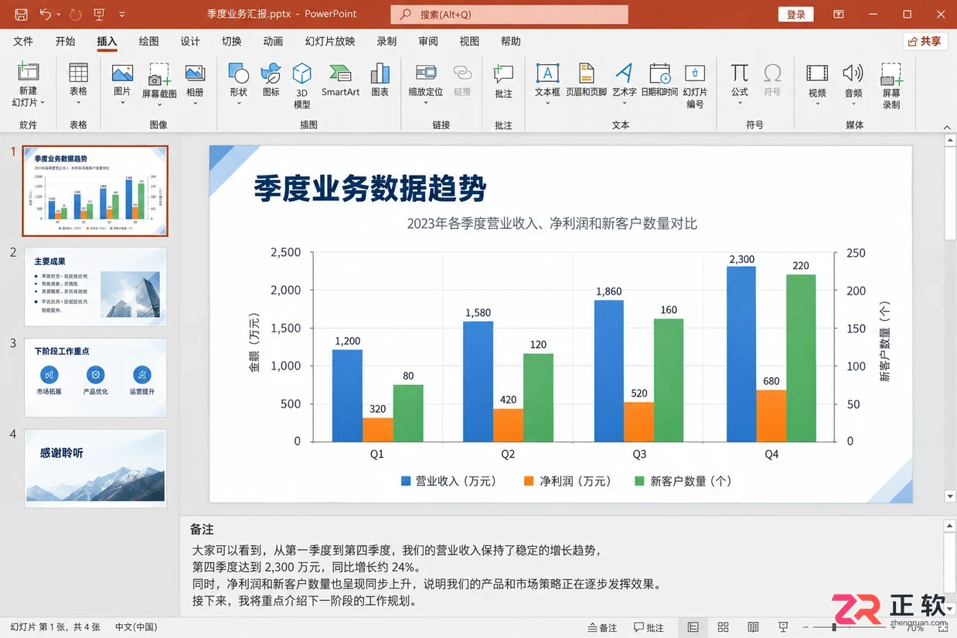Screen dimensions: 957x638
Task: Toggle the 备注 notes pane in status bar
Action: [602, 627]
